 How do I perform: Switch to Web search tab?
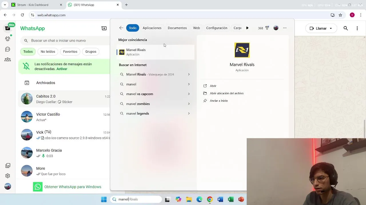tap(196, 28)
